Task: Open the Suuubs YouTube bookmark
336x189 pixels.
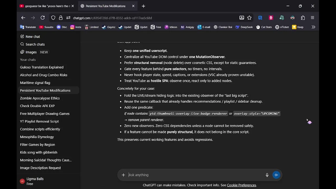Action: coord(46,27)
